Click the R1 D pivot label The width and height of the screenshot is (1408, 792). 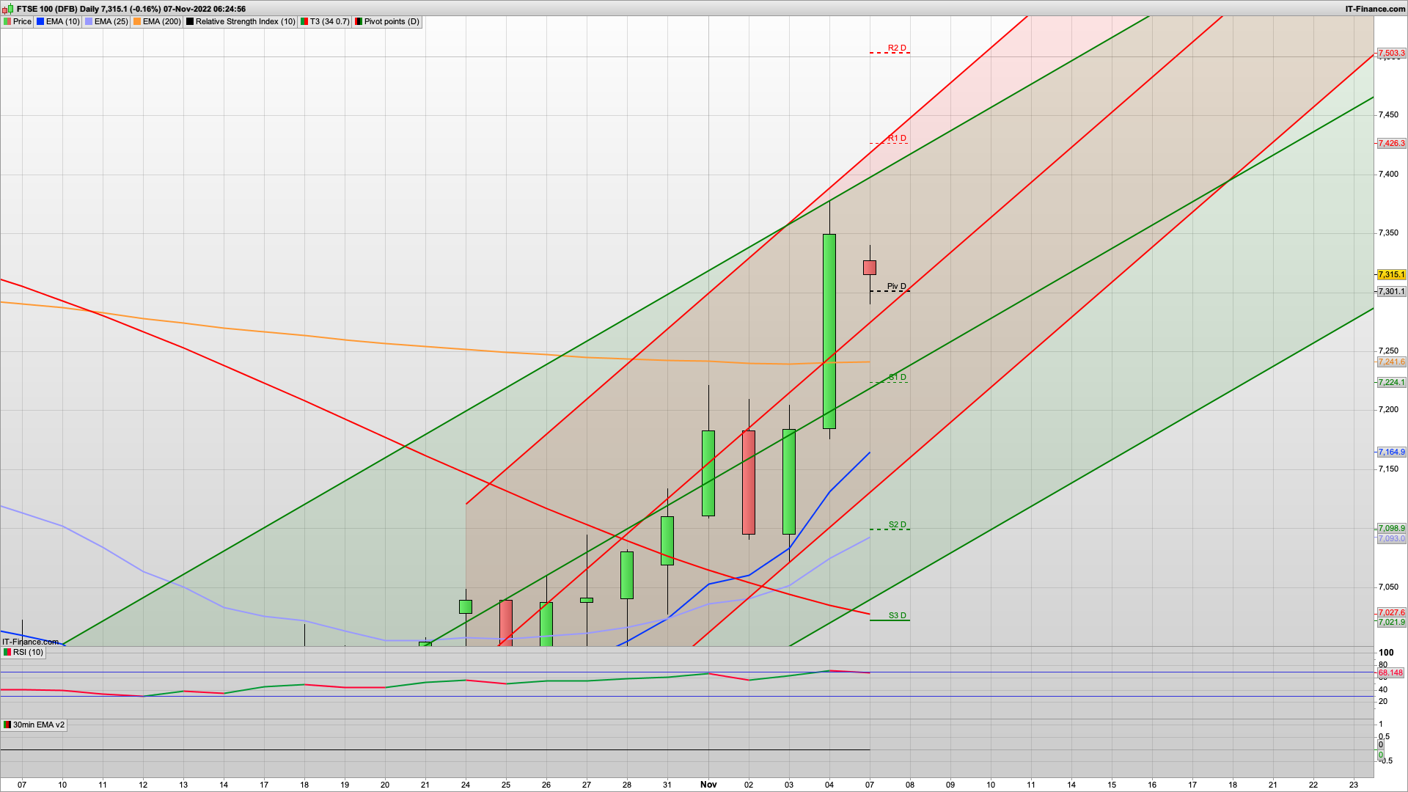point(897,139)
